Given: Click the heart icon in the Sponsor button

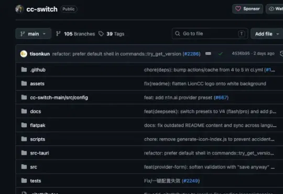Looking at the screenshot, I should coord(238,9).
